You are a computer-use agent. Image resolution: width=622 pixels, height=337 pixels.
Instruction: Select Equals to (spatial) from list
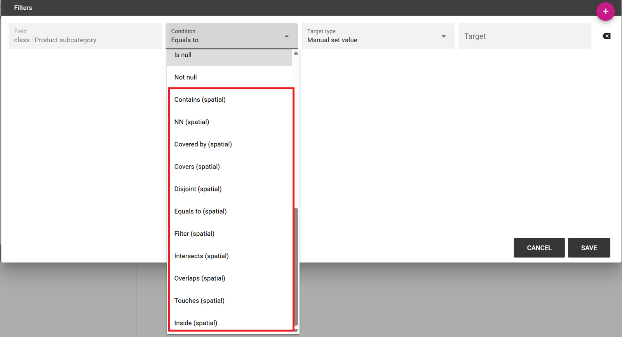point(229,211)
